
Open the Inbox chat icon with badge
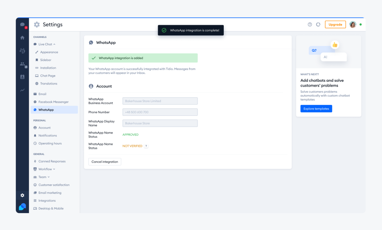(x=22, y=25)
